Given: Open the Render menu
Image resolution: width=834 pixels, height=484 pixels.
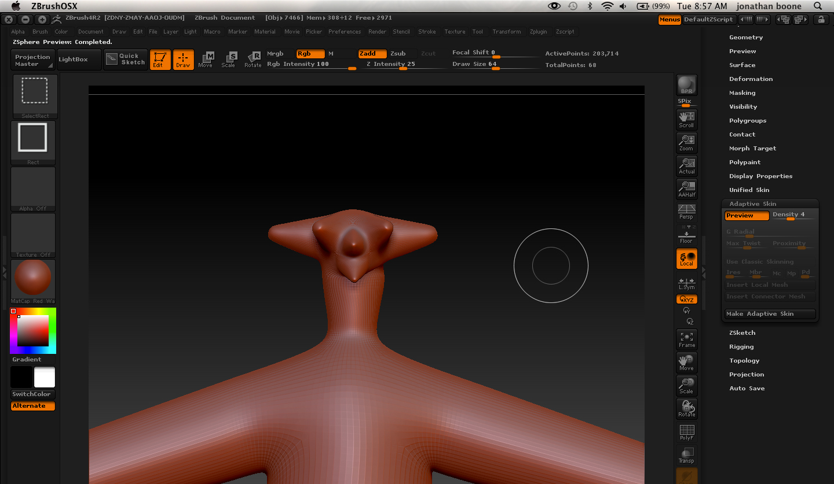Looking at the screenshot, I should click(377, 32).
